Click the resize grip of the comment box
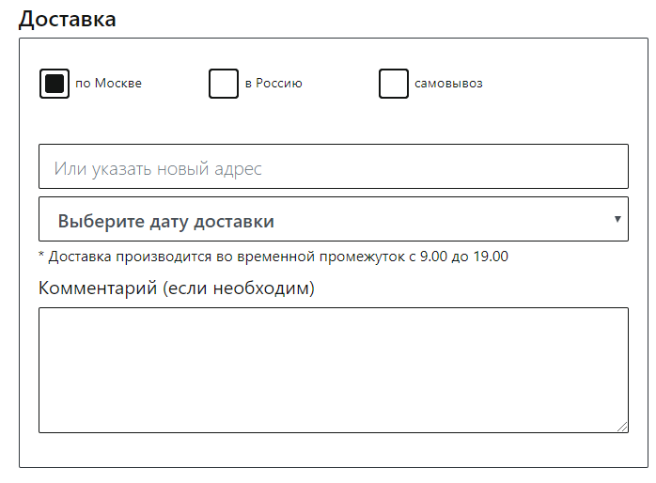656x483 pixels. (622, 427)
